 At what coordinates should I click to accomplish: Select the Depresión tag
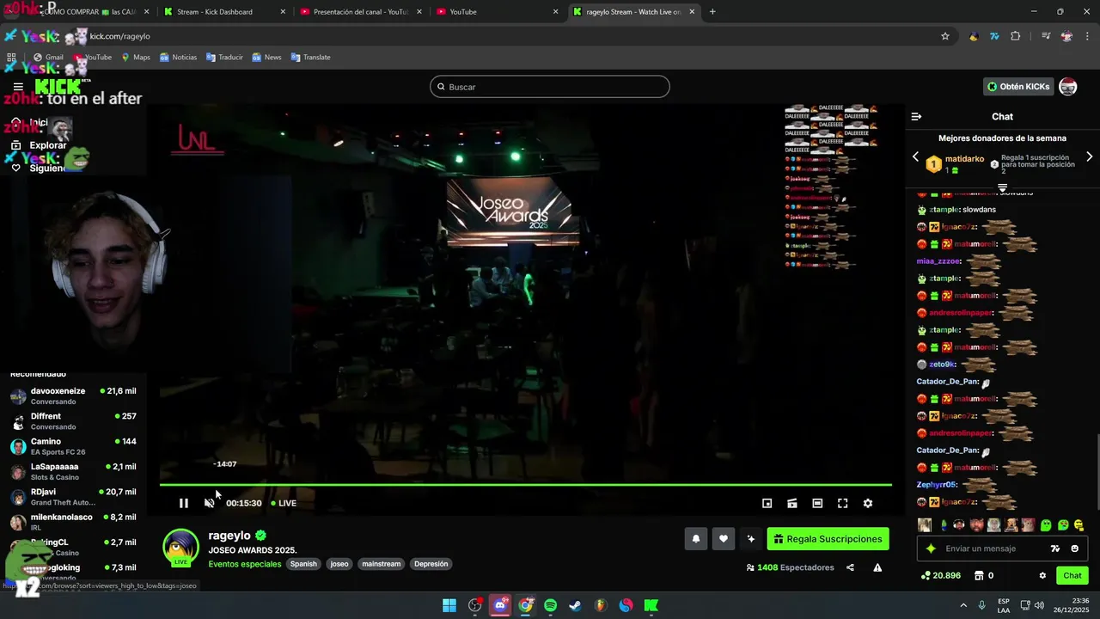click(x=431, y=564)
